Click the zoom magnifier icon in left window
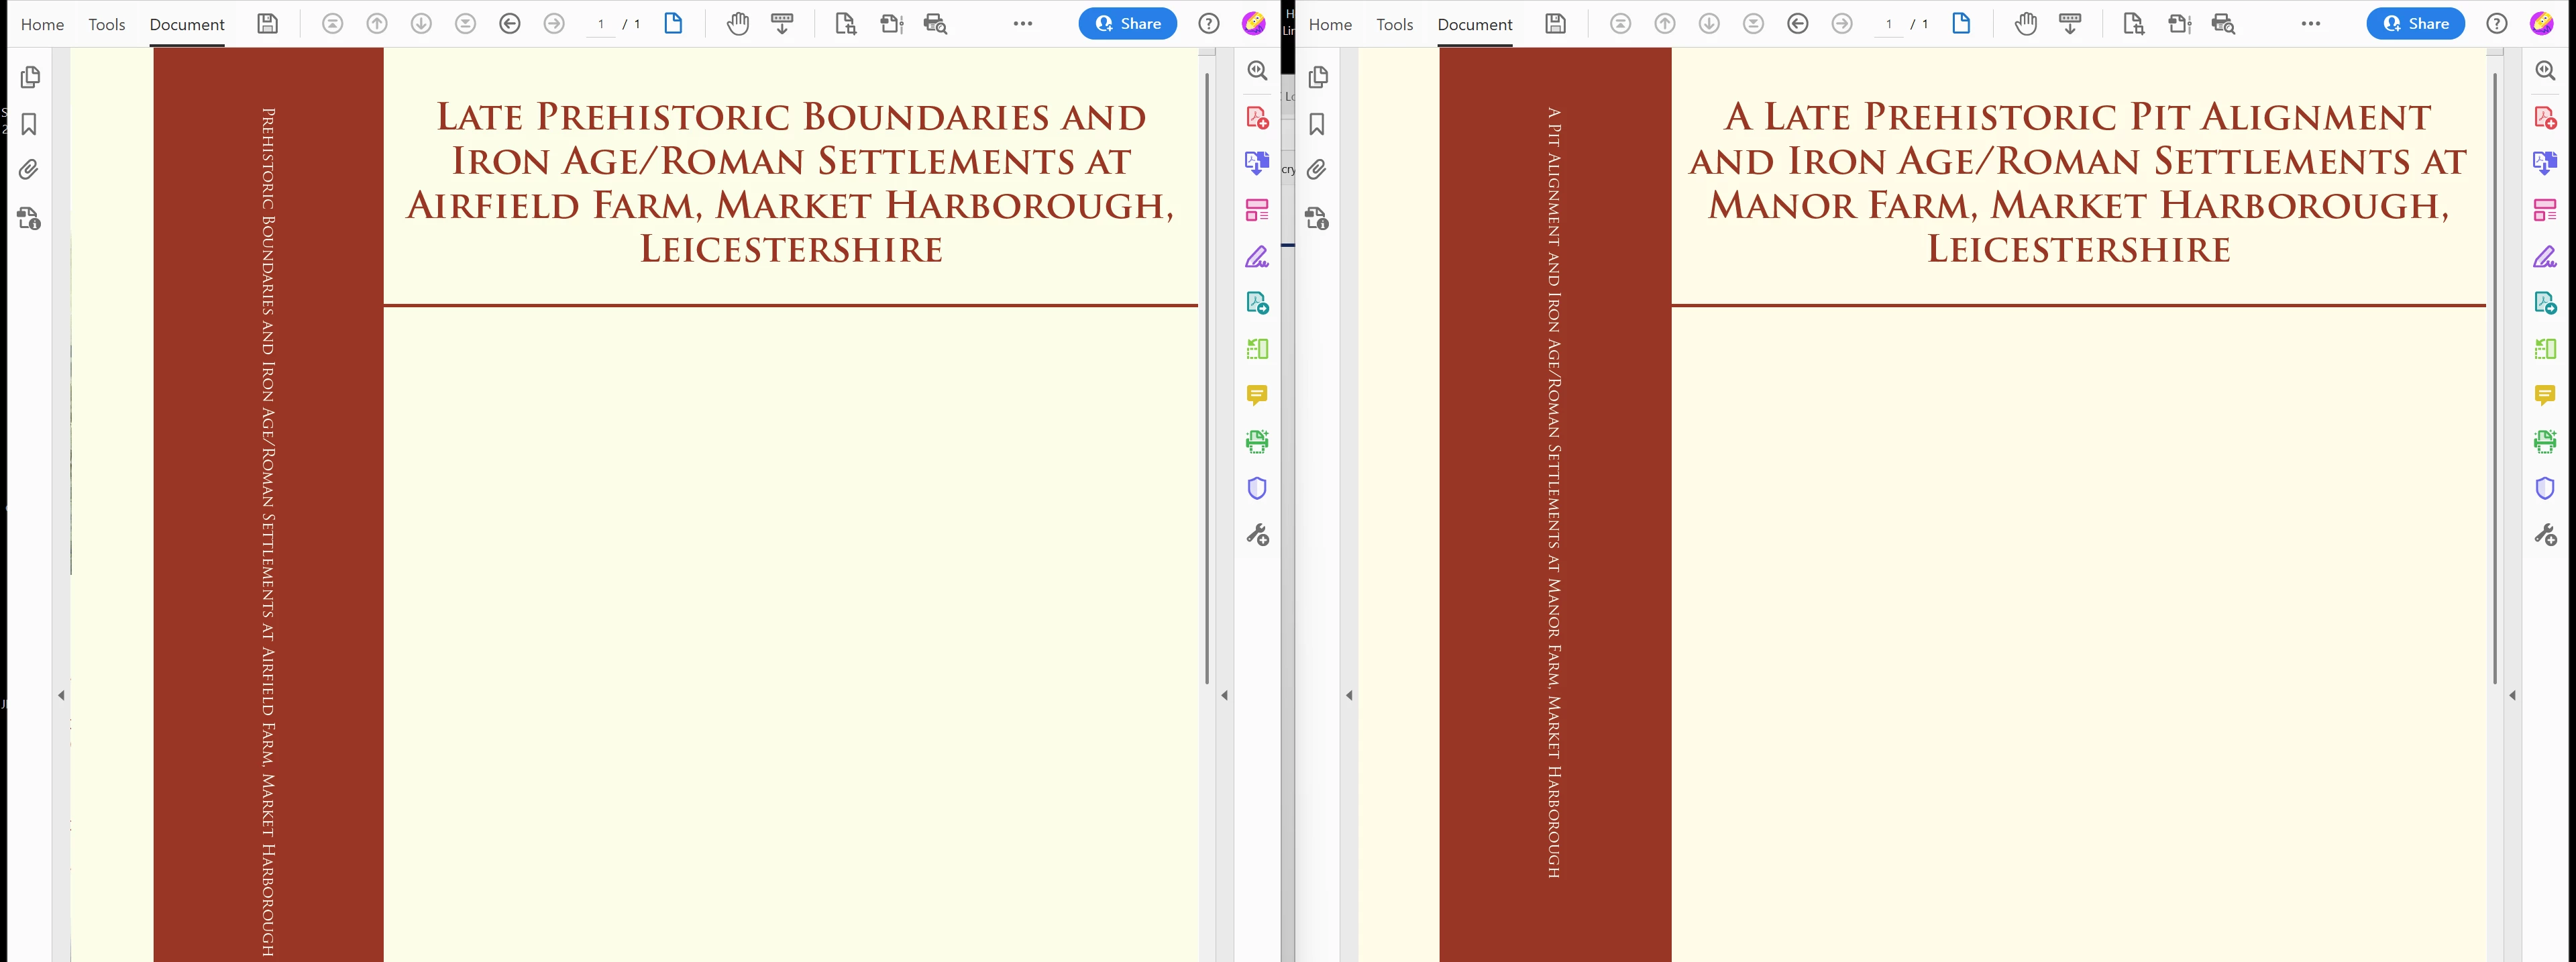 point(1257,71)
